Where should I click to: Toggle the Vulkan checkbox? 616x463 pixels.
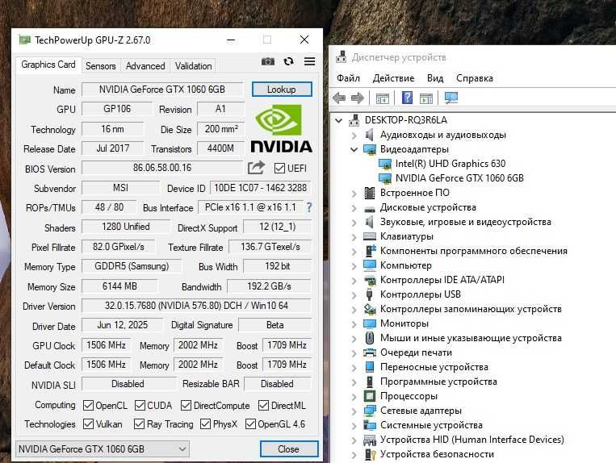tap(88, 424)
